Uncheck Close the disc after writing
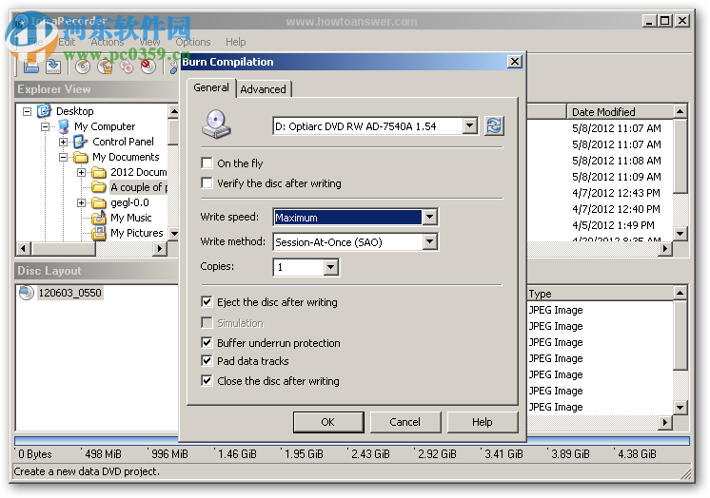This screenshot has height=498, width=710. pyautogui.click(x=207, y=380)
